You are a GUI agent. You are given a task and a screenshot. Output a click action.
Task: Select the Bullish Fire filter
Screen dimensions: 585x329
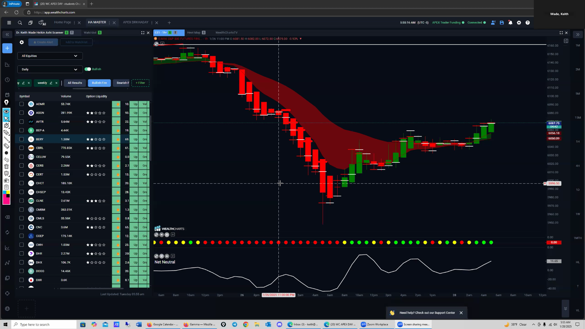coord(99,83)
